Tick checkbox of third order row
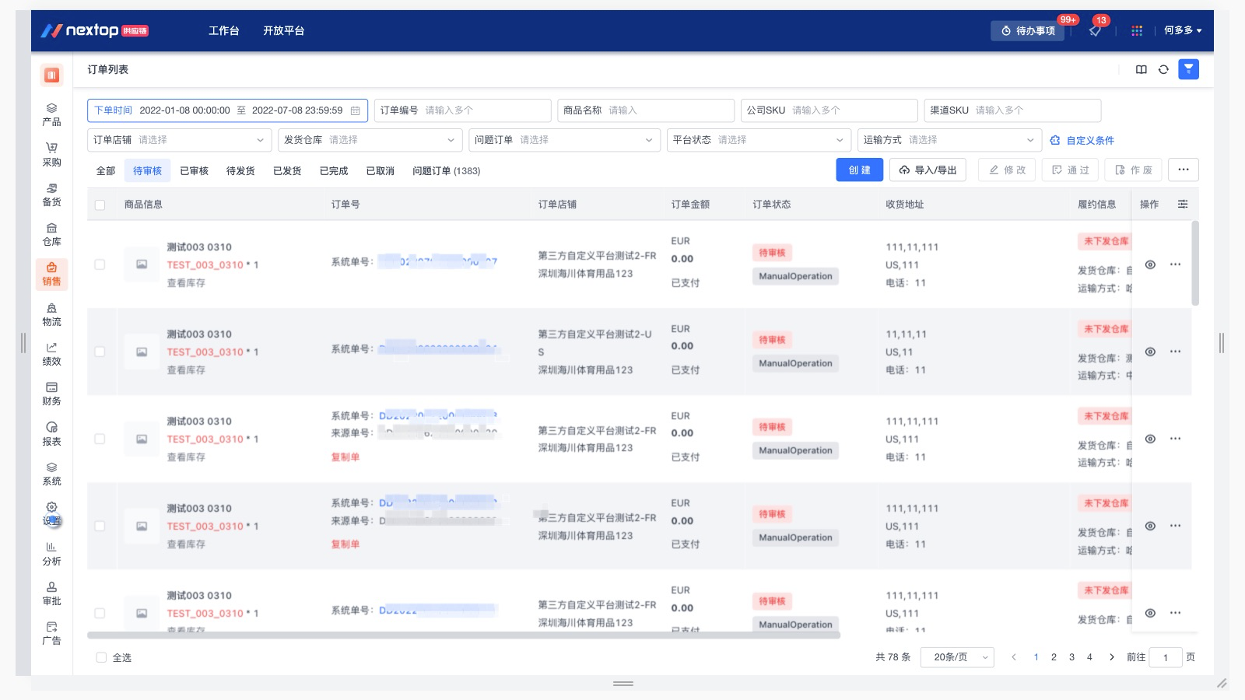1245x700 pixels. click(x=100, y=439)
